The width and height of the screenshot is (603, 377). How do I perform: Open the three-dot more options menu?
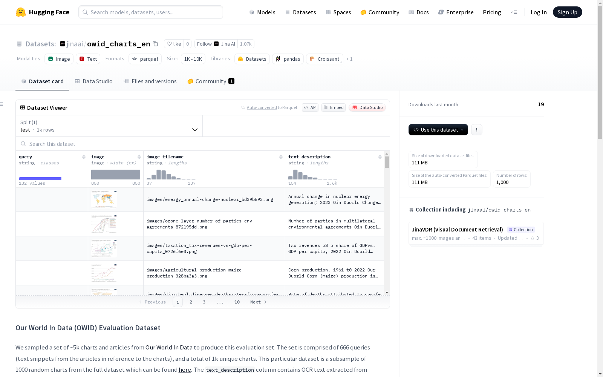point(477,130)
